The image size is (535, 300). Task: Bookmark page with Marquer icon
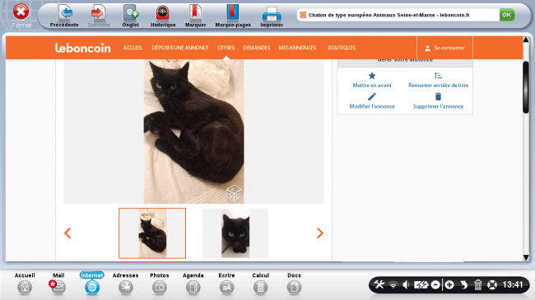coord(195,13)
